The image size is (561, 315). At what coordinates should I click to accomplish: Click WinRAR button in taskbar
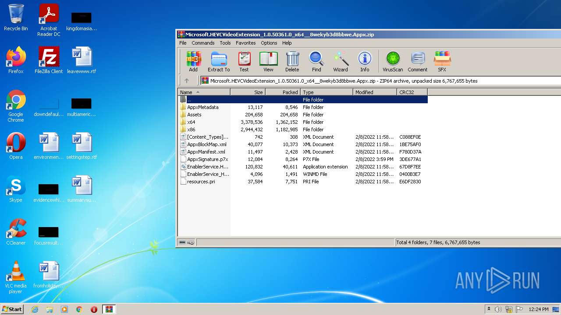(x=109, y=309)
